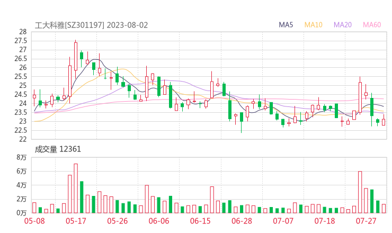
Task: Click the 8万 volume axis label
Action: pos(22,157)
